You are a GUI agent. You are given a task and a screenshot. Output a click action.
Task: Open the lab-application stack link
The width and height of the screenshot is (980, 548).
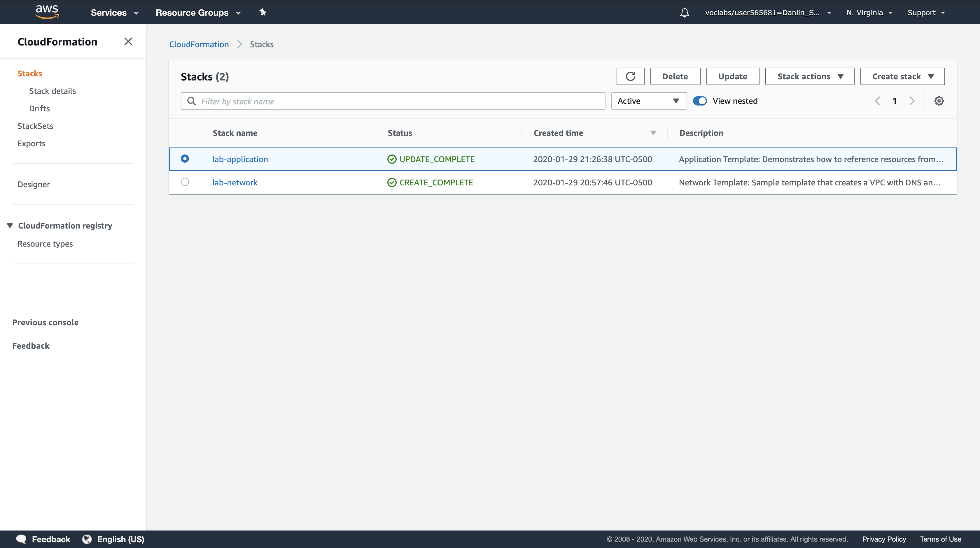pos(240,159)
